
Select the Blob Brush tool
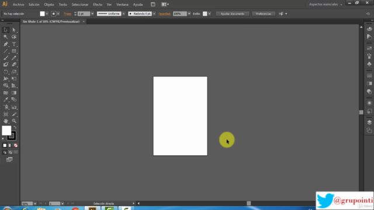point(5,65)
